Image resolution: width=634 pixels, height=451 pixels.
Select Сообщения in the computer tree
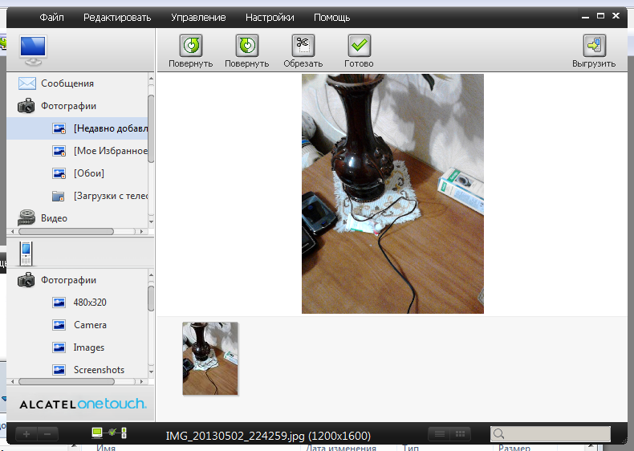pos(67,83)
